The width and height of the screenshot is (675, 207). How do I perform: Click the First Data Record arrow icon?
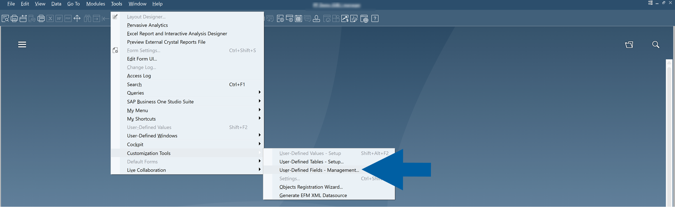(105, 19)
